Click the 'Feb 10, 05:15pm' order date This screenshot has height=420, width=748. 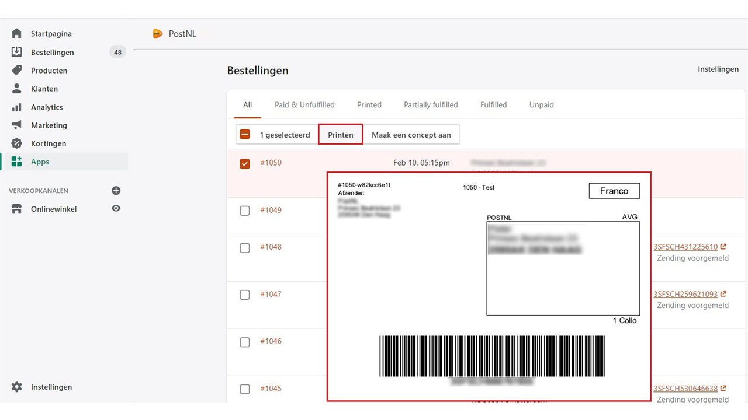pyautogui.click(x=421, y=163)
